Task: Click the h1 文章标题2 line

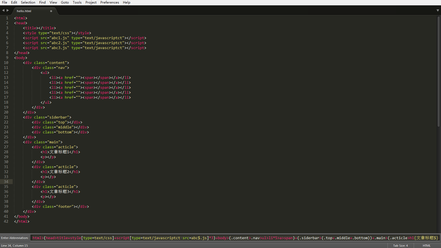Action: pyautogui.click(x=60, y=172)
